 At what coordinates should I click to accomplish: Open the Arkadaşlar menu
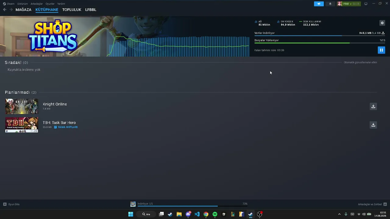click(x=37, y=4)
